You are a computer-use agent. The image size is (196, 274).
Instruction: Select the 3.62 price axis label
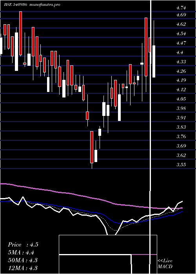pyautogui.click(x=181, y=155)
